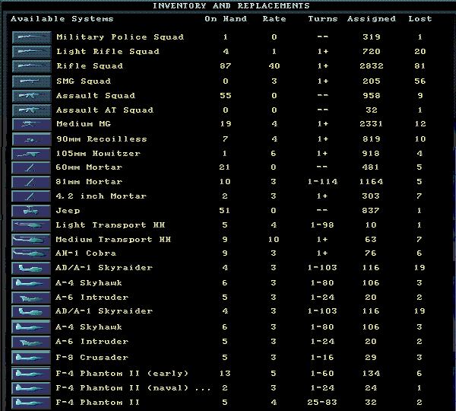Click the Rifle Squad row label
This screenshot has width=456, height=411.
90,66
